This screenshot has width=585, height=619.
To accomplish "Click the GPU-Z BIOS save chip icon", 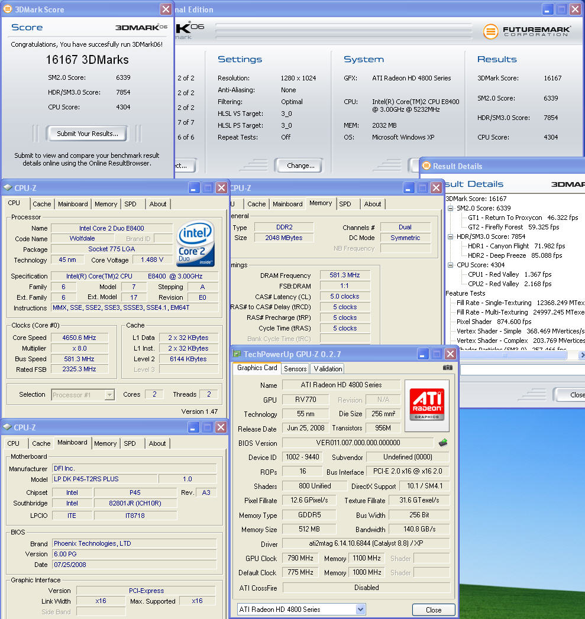I will tap(443, 443).
